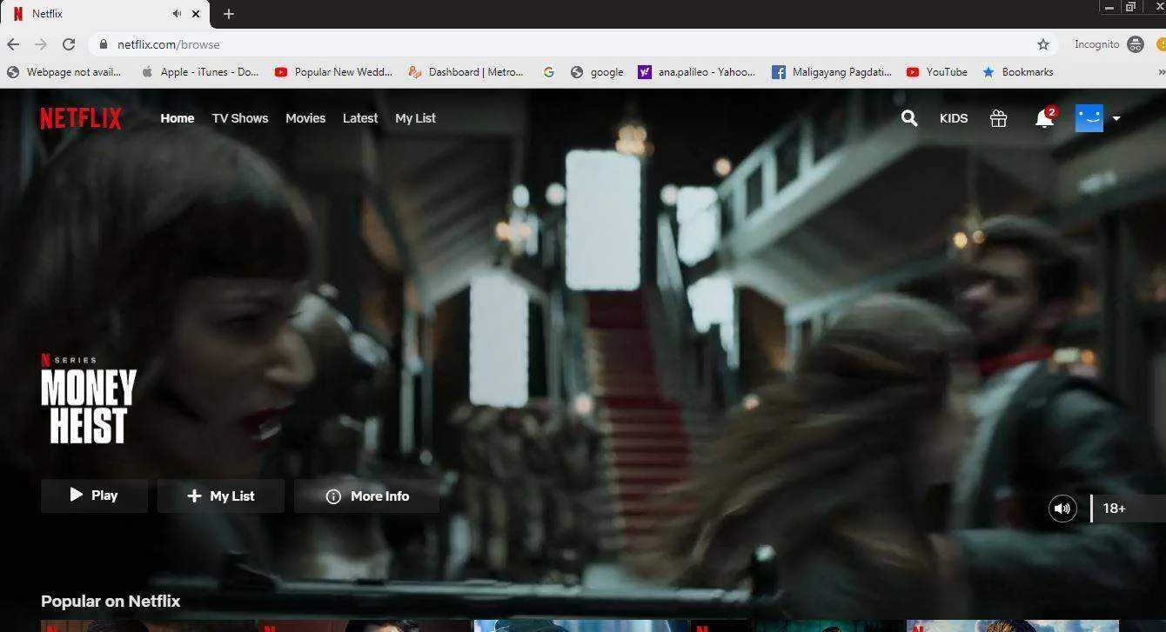The height and width of the screenshot is (632, 1166).
Task: Click the blue profile avatar
Action: pos(1089,118)
